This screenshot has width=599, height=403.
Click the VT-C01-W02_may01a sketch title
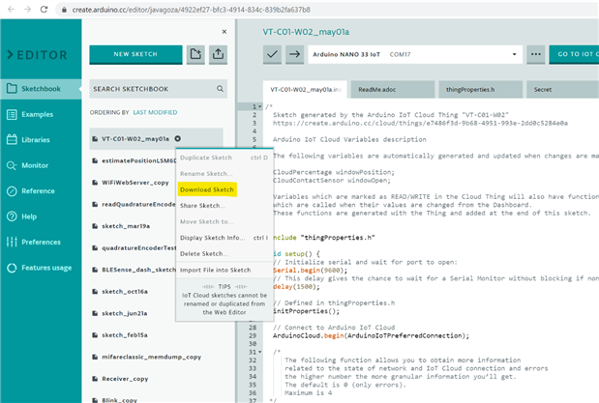tap(306, 32)
